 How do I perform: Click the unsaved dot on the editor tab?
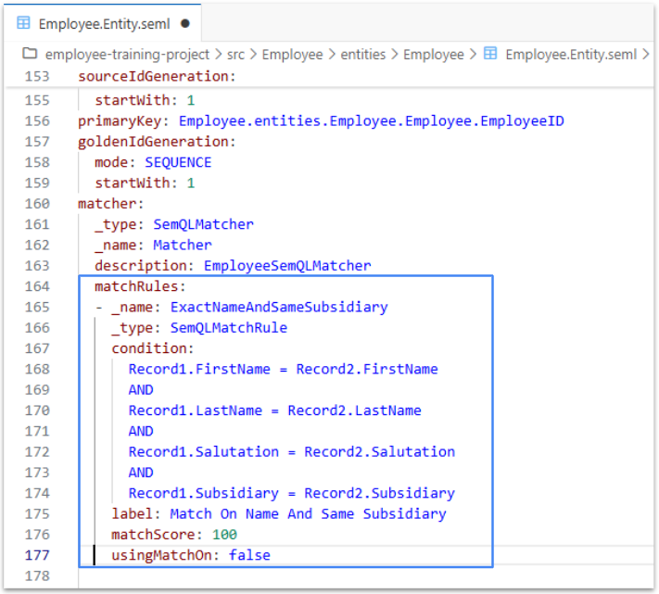coord(184,23)
